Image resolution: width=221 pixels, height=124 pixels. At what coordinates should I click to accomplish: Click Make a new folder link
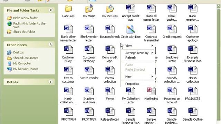[25, 18]
